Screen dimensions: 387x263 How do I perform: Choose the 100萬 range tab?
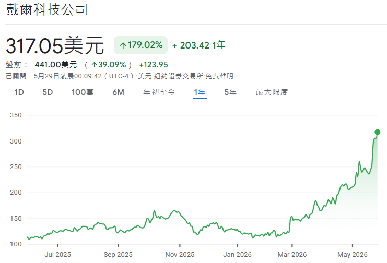point(83,92)
